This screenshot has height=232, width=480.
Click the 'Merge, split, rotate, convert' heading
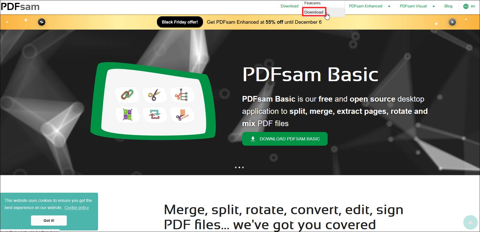coord(283,217)
